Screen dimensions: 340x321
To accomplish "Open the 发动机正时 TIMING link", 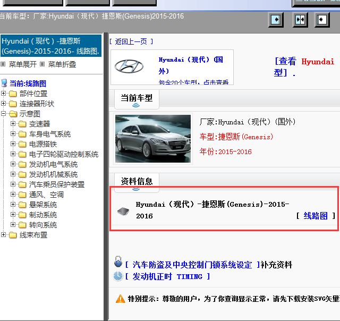I will [168, 276].
